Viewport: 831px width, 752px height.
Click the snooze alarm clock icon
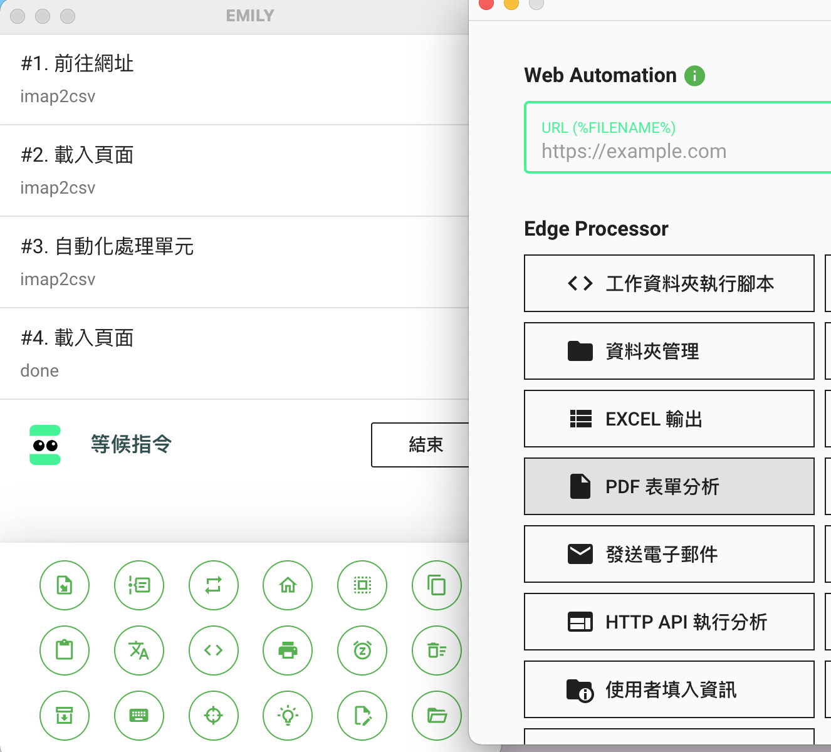(x=362, y=650)
